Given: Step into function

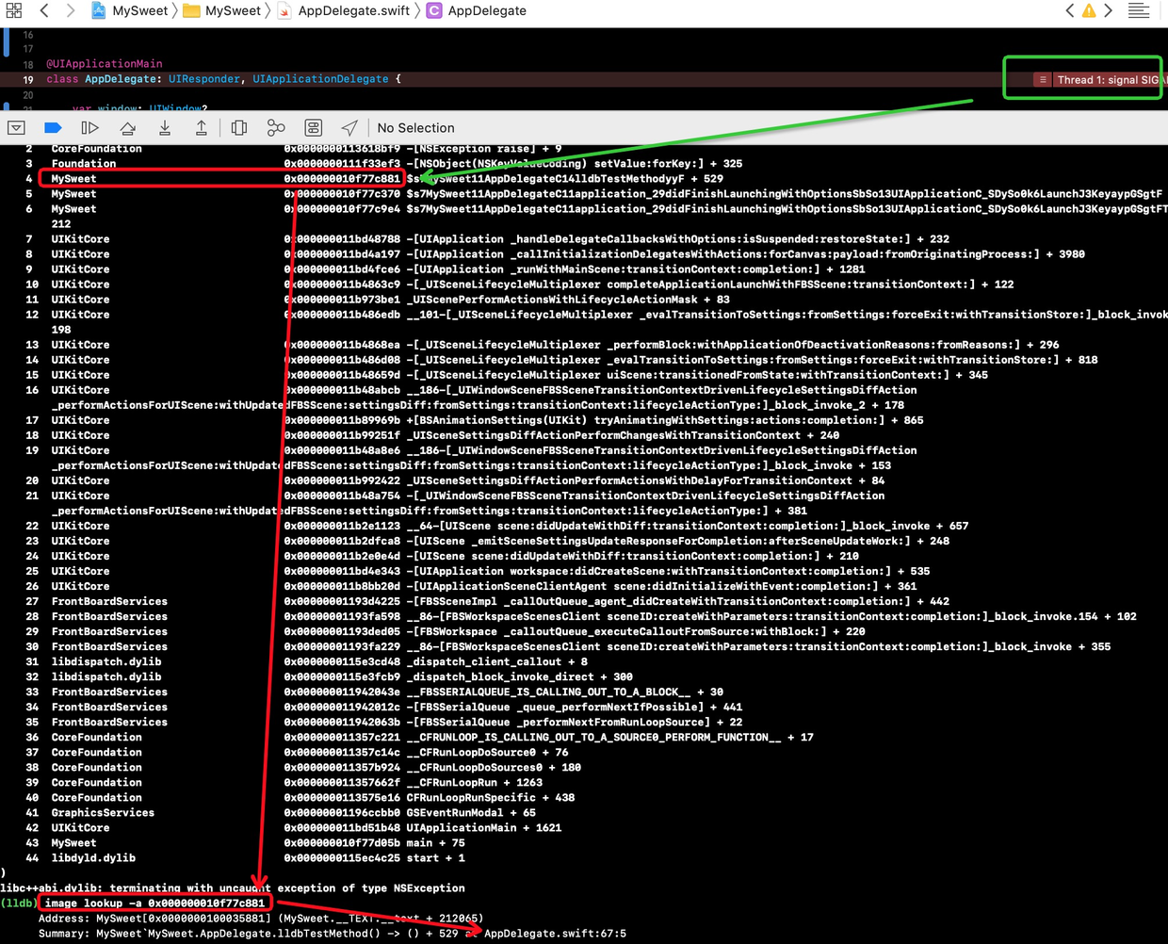Looking at the screenshot, I should tap(164, 127).
